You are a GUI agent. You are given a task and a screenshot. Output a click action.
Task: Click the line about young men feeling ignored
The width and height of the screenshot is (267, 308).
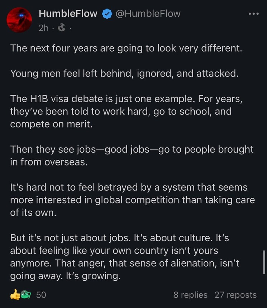click(x=124, y=74)
